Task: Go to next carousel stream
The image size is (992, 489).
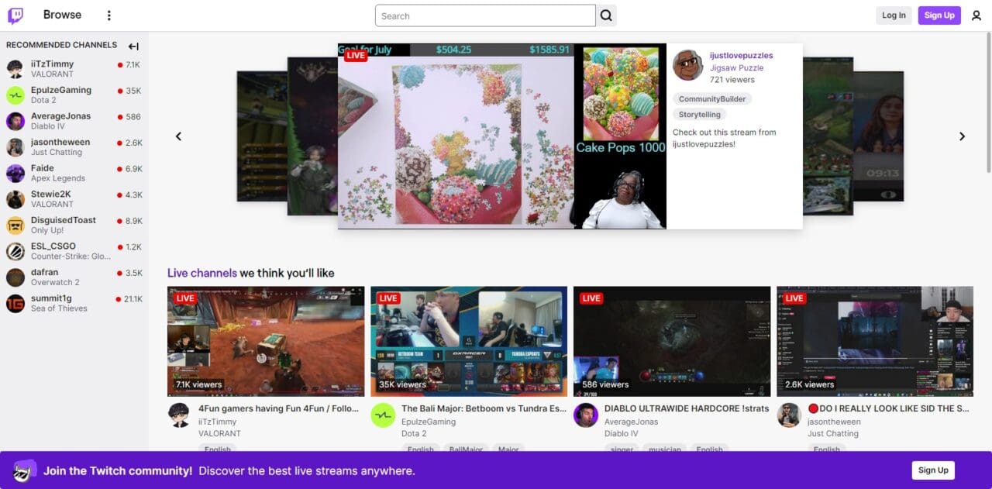Action: [x=963, y=136]
